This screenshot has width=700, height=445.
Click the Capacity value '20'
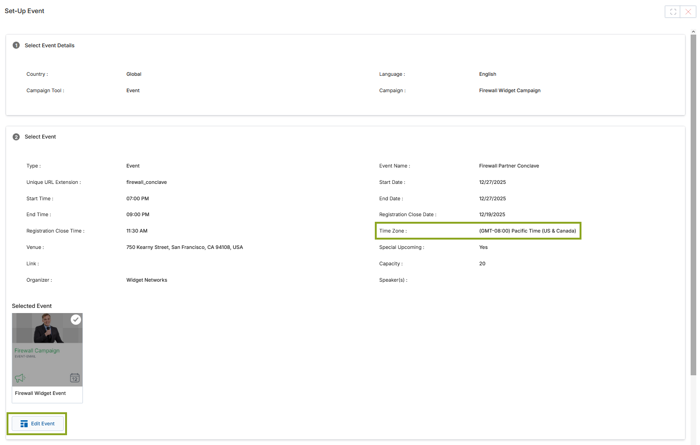(482, 264)
